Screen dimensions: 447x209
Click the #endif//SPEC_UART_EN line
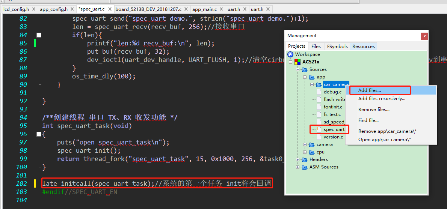click(80, 192)
